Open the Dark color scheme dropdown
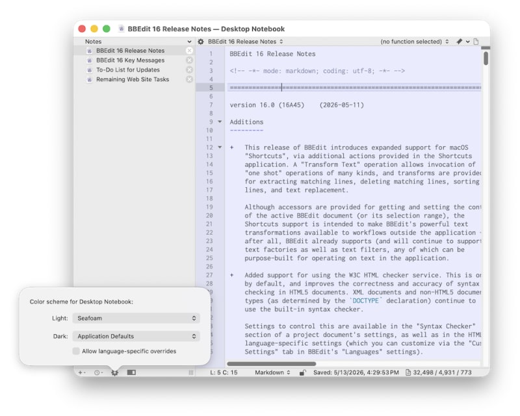520x416 pixels. click(136, 336)
